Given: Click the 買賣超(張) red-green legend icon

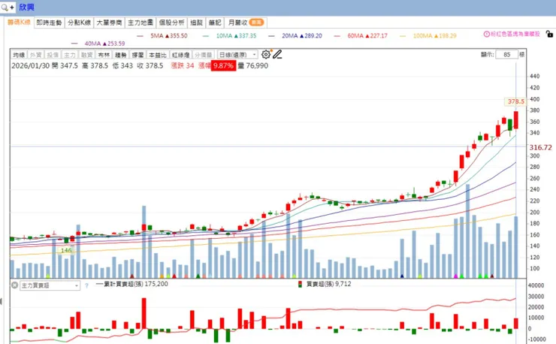Looking at the screenshot, I should (x=300, y=284).
